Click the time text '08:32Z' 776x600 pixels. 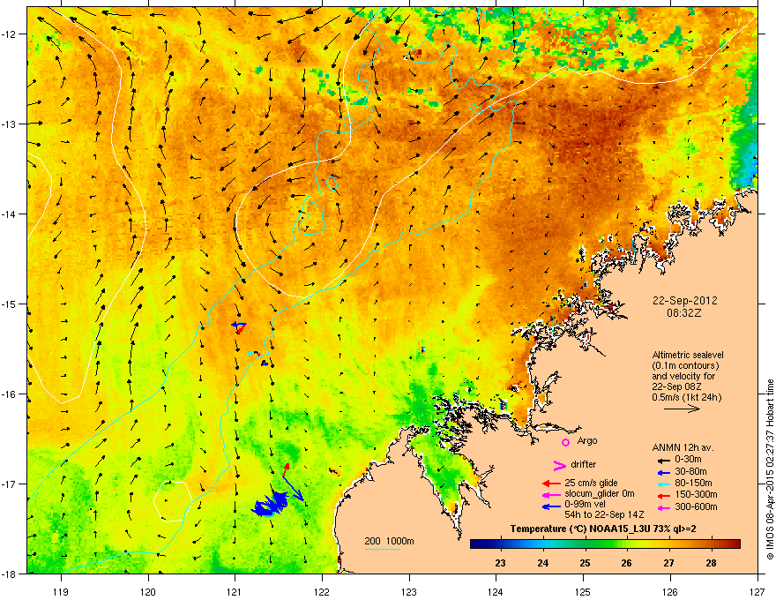coord(684,313)
